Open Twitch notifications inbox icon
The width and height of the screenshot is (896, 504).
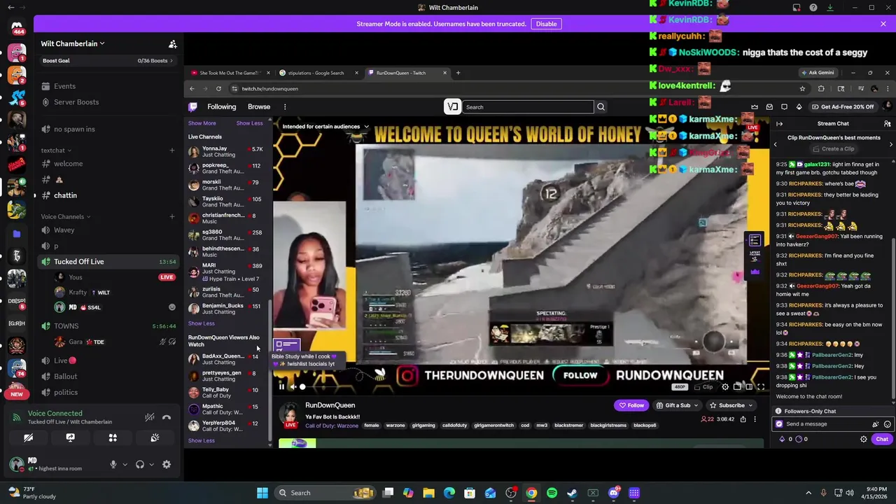[x=769, y=107]
